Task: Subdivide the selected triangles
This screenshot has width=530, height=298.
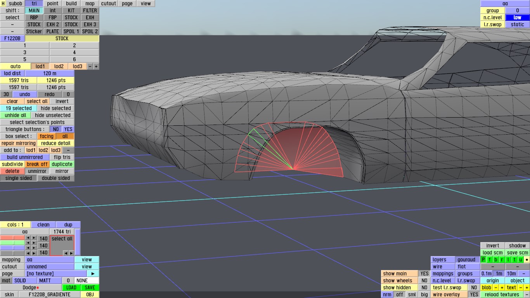Action: tap(12, 164)
